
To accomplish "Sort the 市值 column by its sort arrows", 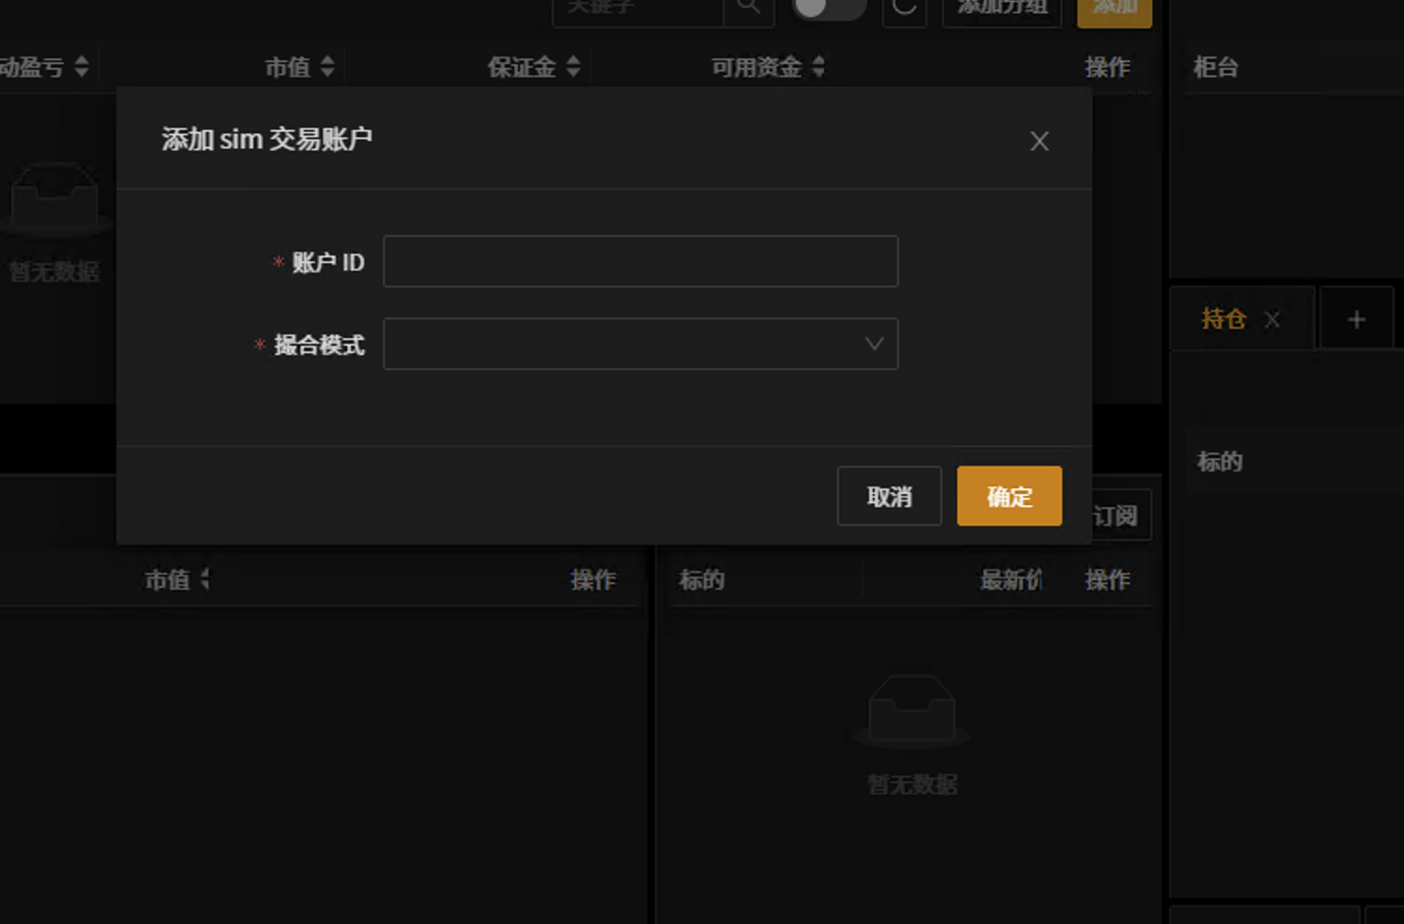I will click(x=327, y=66).
